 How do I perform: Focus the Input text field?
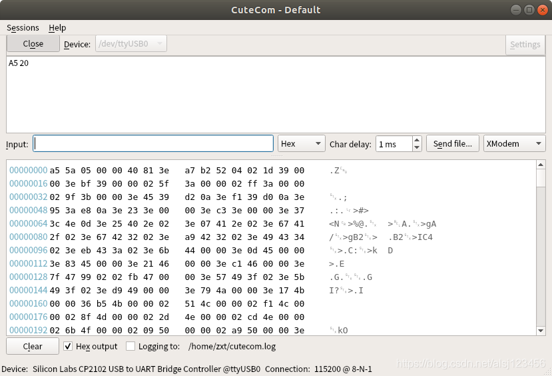click(x=153, y=144)
